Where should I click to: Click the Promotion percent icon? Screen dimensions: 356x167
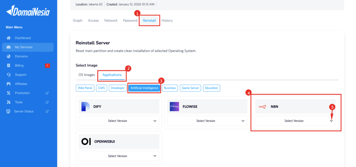(9, 93)
